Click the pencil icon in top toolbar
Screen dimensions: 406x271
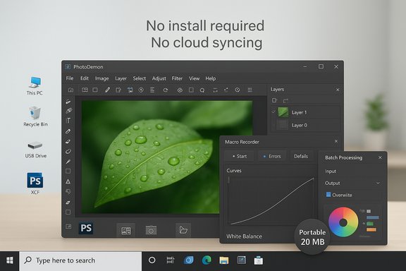pyautogui.click(x=107, y=90)
